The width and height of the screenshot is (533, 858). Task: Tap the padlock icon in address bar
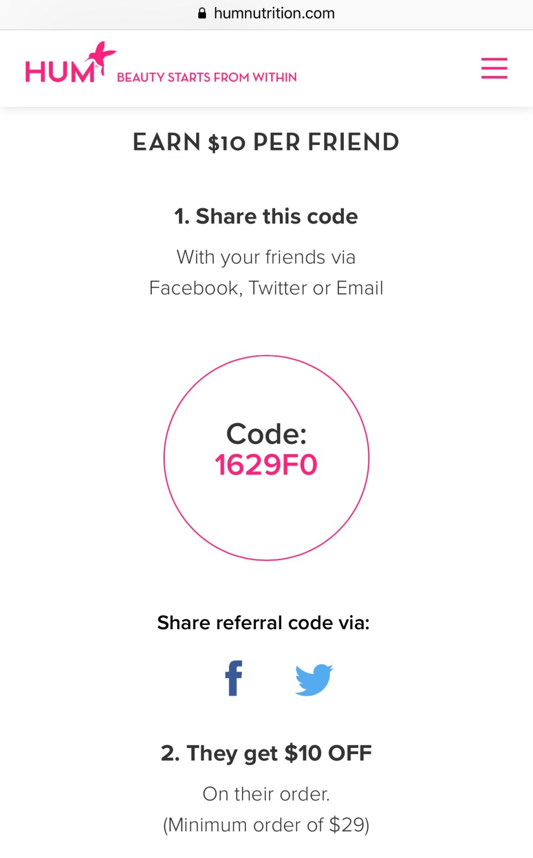tap(202, 13)
